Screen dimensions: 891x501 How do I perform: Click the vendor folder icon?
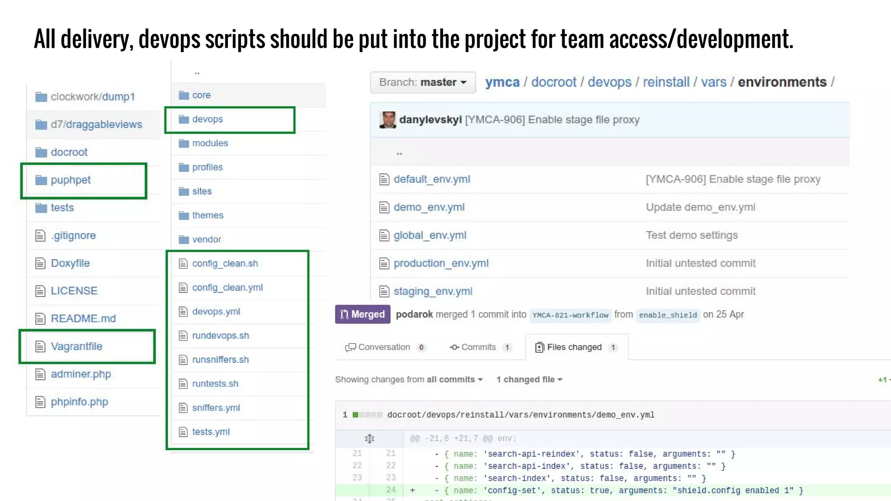[184, 240]
